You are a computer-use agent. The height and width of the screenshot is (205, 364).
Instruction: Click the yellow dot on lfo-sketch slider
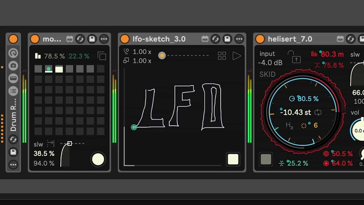[162, 56]
